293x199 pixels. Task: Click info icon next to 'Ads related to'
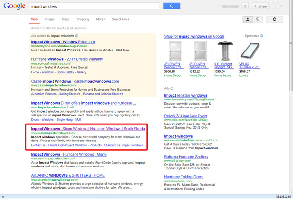pos(77,36)
